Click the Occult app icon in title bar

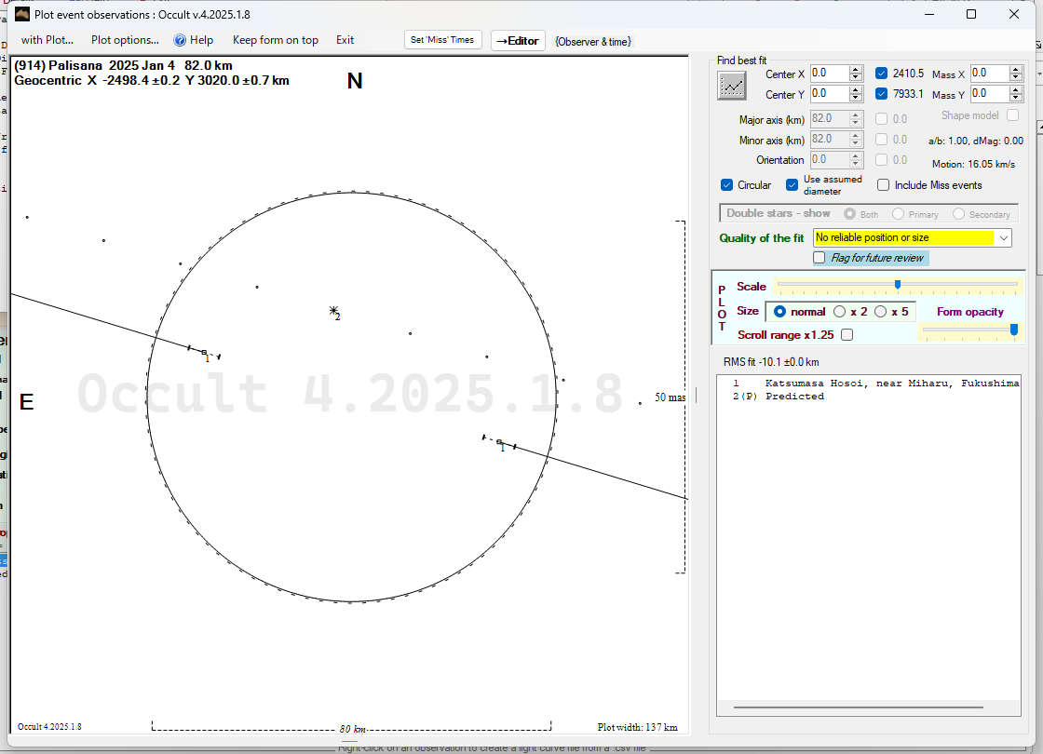coord(22,14)
